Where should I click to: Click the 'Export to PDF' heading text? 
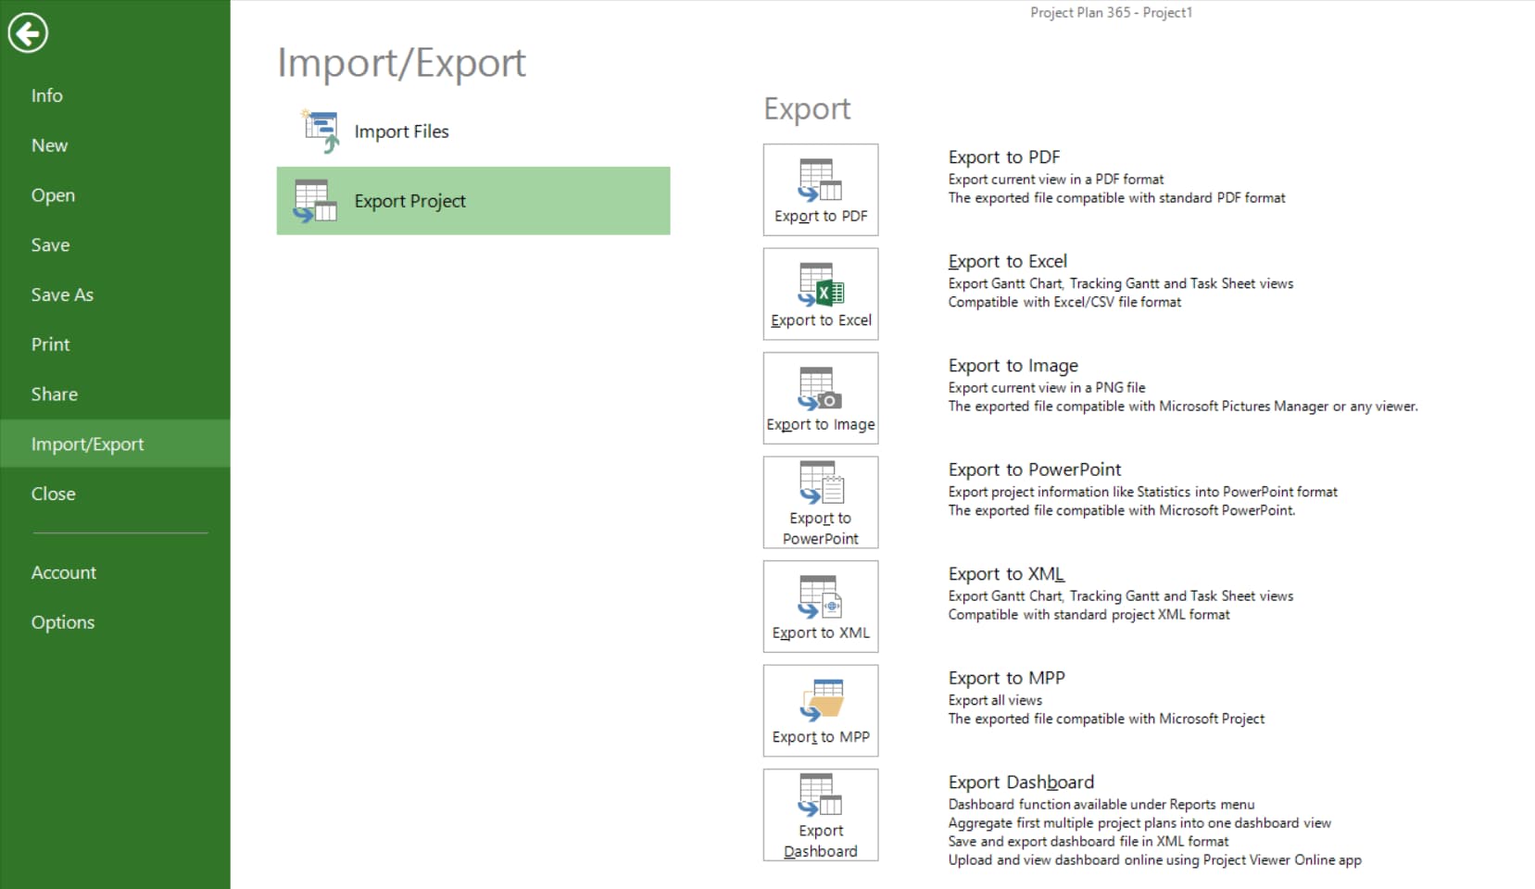pos(1004,157)
